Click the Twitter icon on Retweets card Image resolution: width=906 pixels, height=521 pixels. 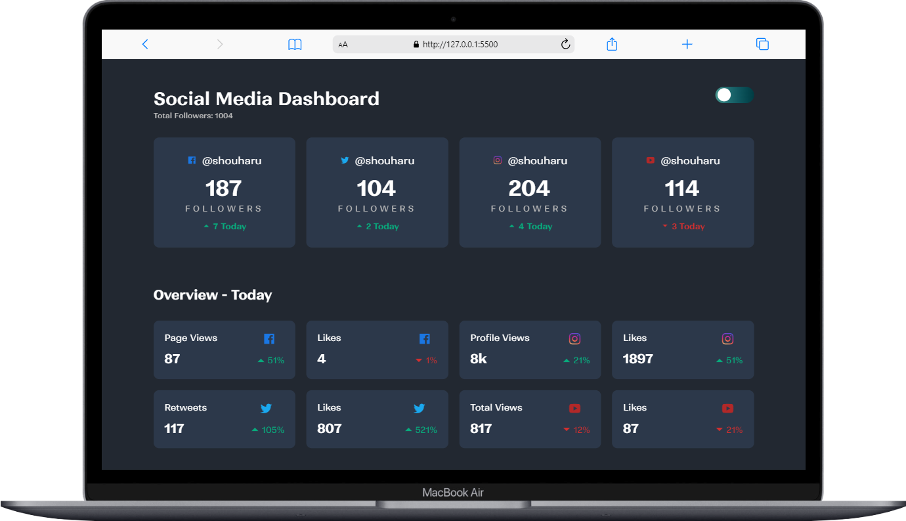(x=266, y=409)
